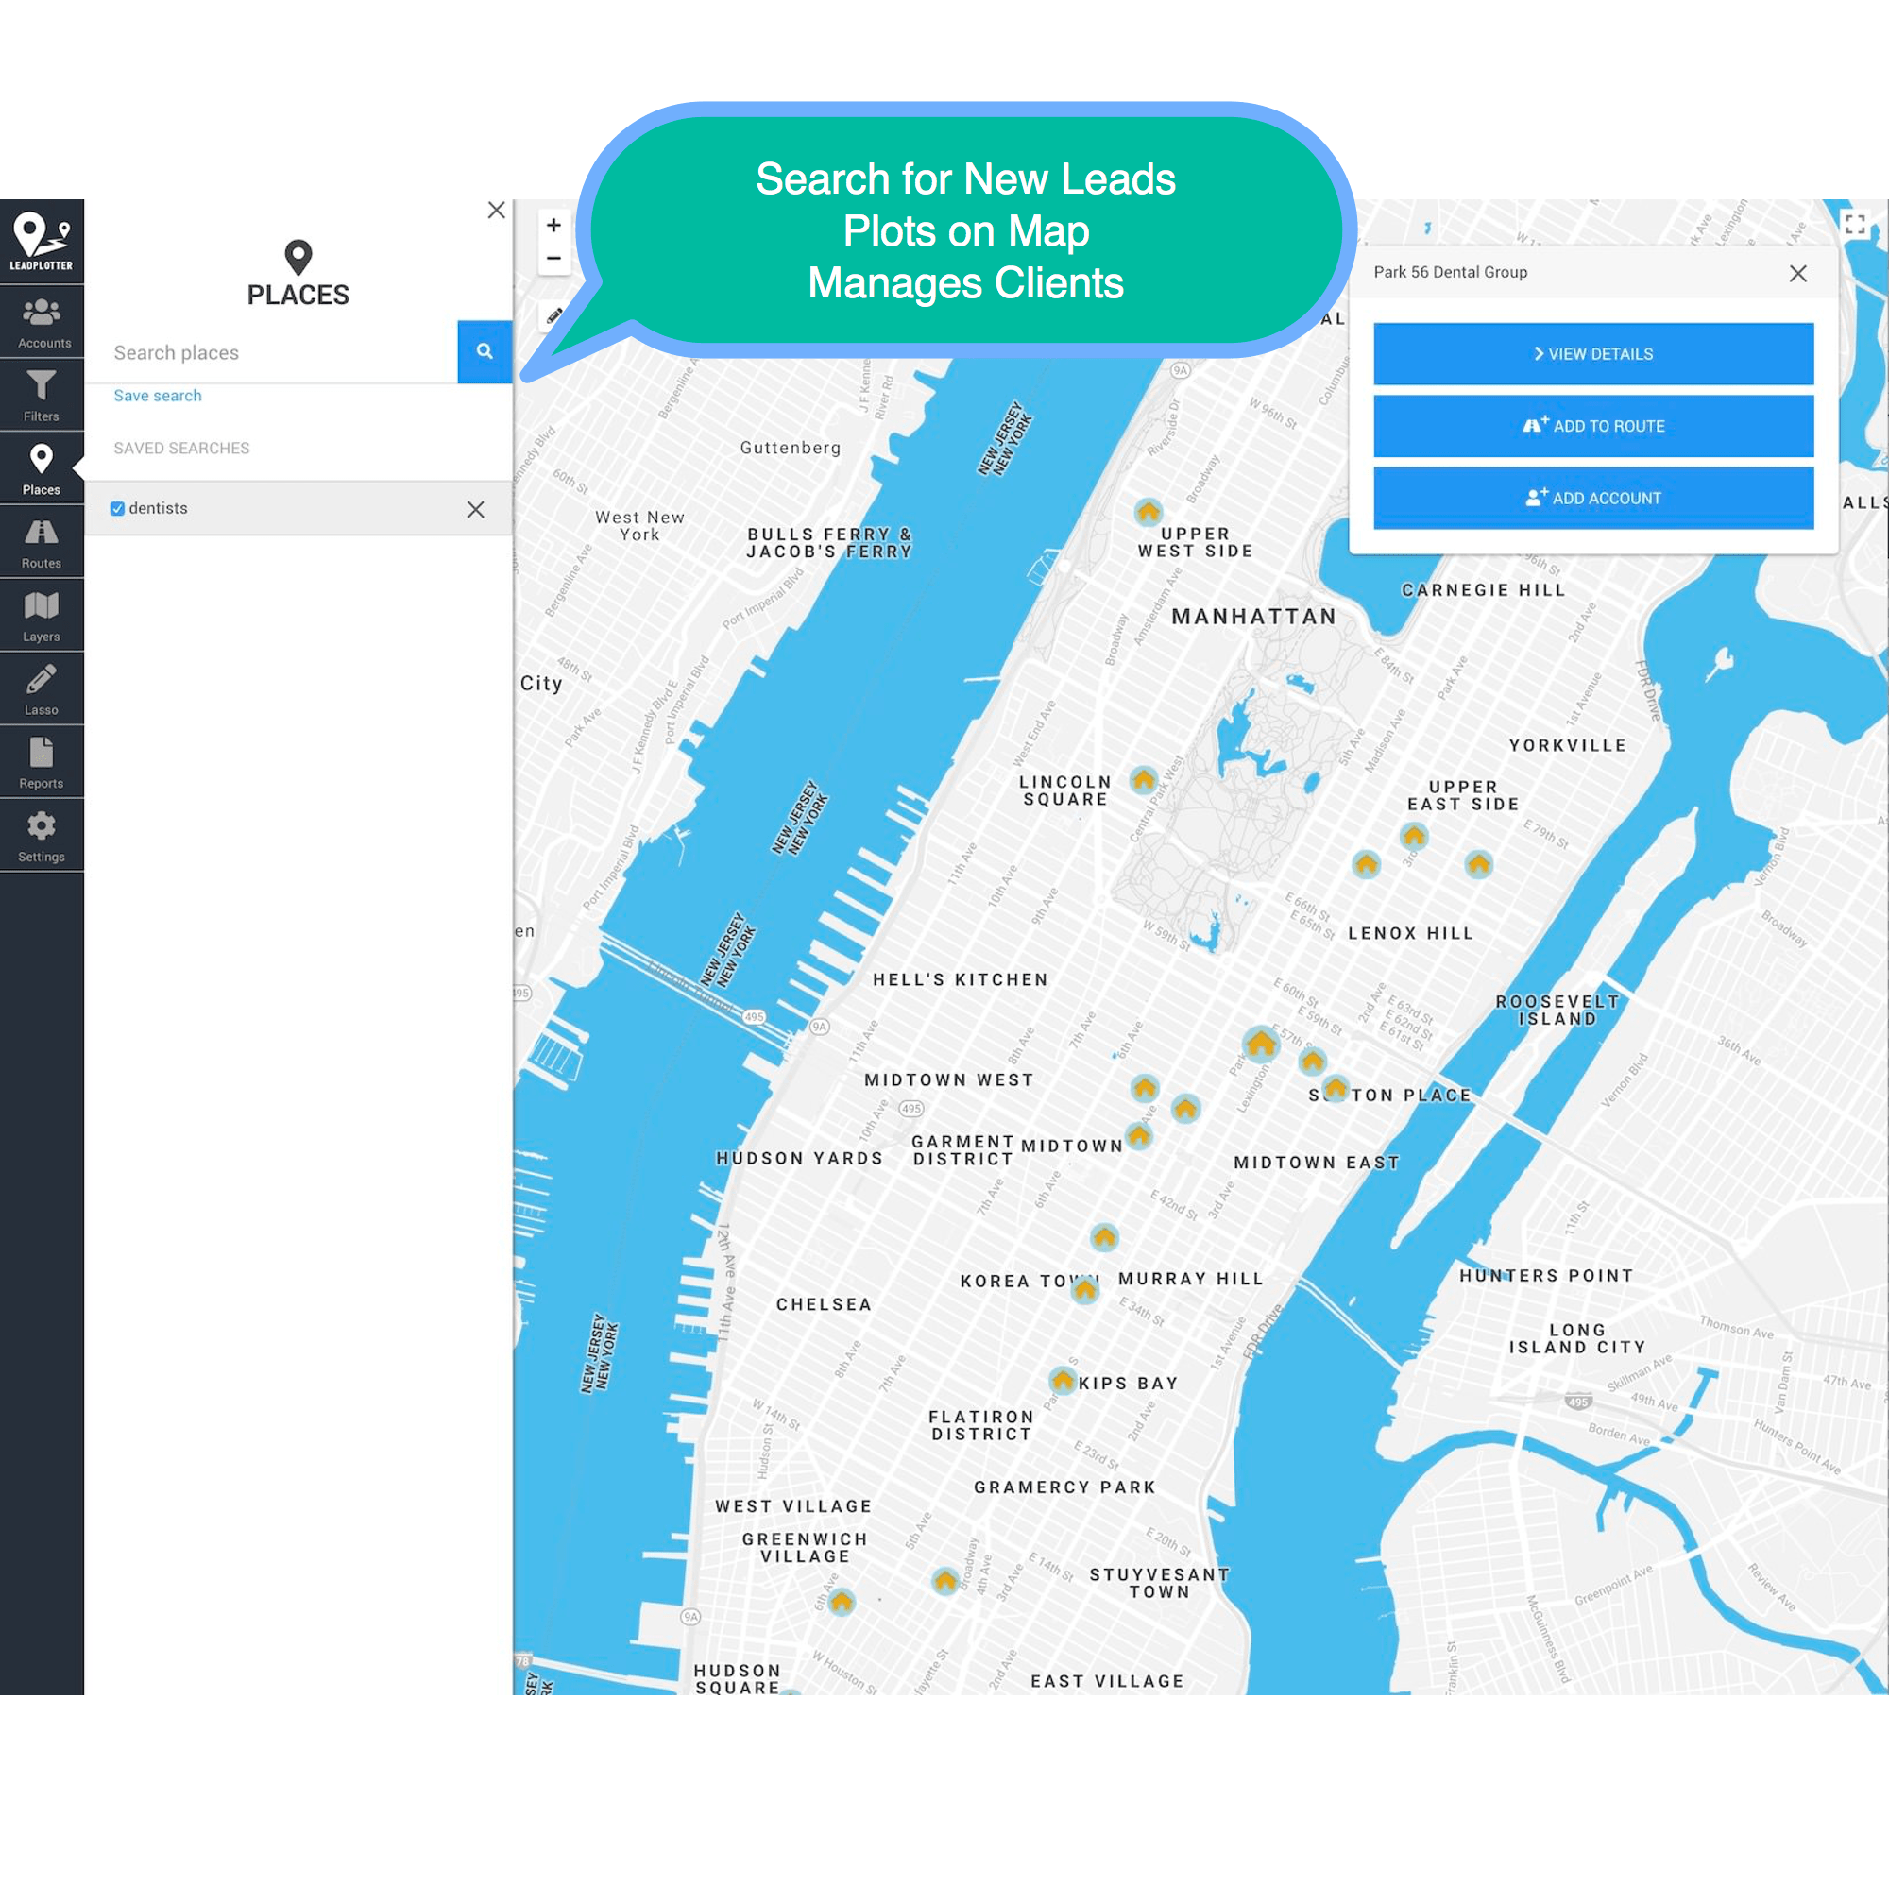Viewport: 1889px width, 1886px height.
Task: Zoom in using the plus control
Action: [553, 225]
